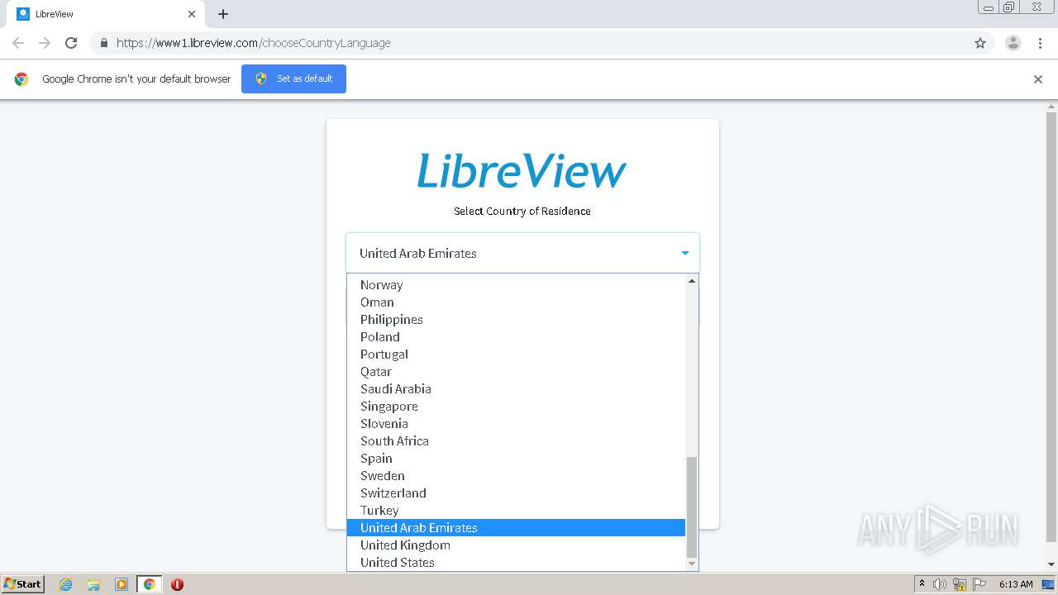Choose Slovenia from the dropdown list
Viewport: 1058px width, 595px height.
tap(516, 424)
